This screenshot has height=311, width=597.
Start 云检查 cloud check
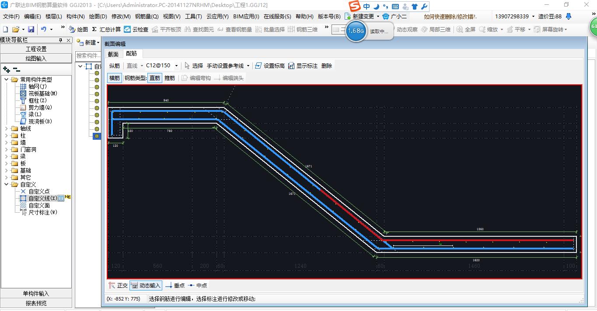136,29
